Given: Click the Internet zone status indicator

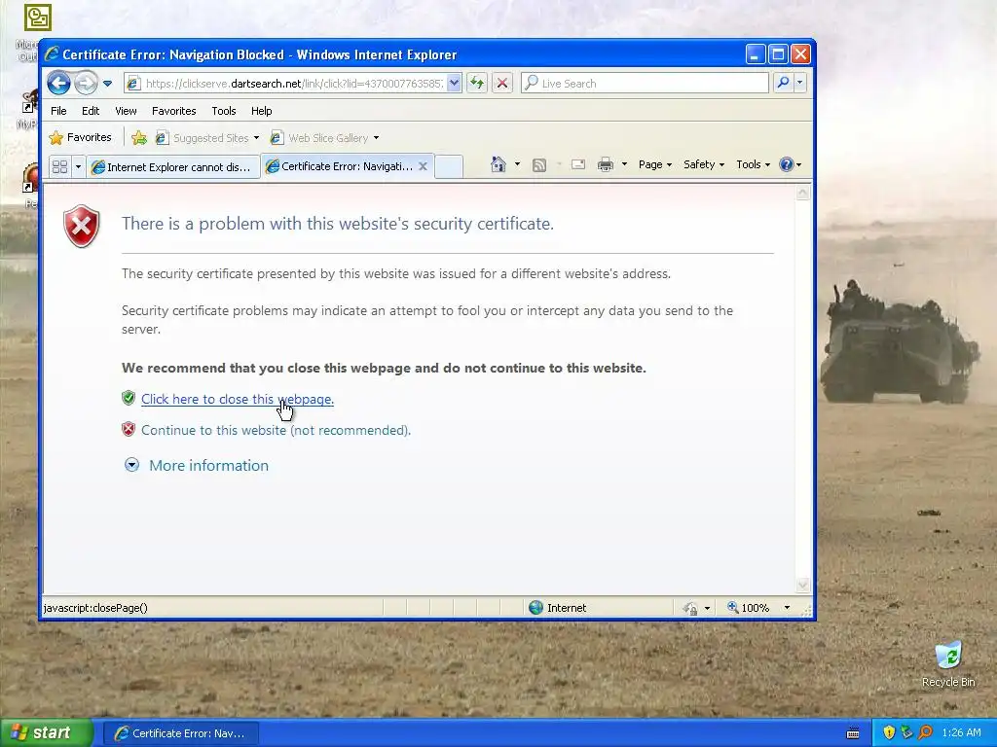Looking at the screenshot, I should pos(558,608).
